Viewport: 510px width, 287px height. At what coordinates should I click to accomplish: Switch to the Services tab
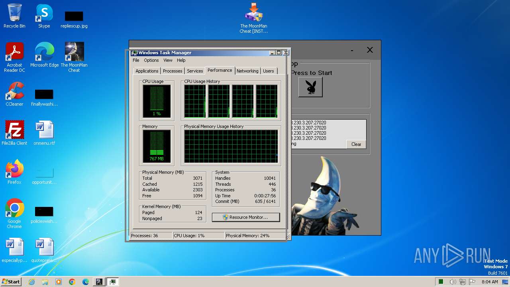click(195, 71)
